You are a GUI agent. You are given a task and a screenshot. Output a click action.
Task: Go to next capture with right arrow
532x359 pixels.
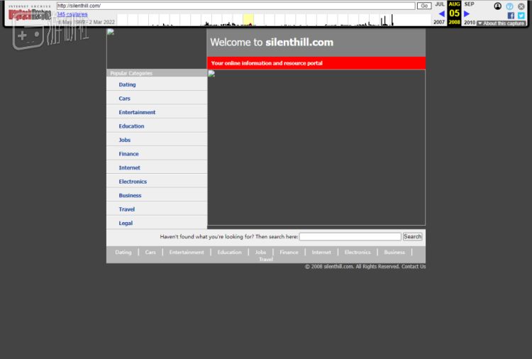[x=467, y=13]
